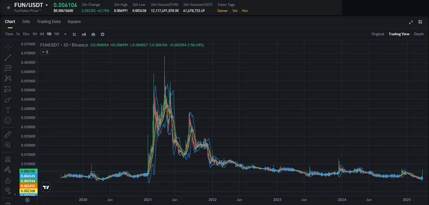Open the Square tab
429x205 pixels.
(x=74, y=22)
